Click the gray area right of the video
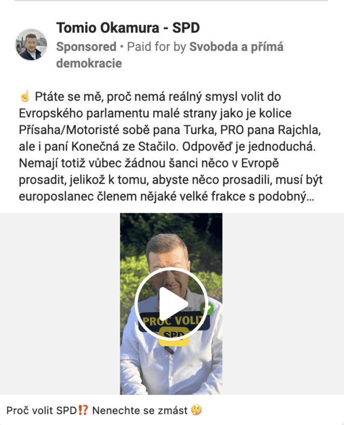This screenshot has height=425, width=344. [x=283, y=303]
